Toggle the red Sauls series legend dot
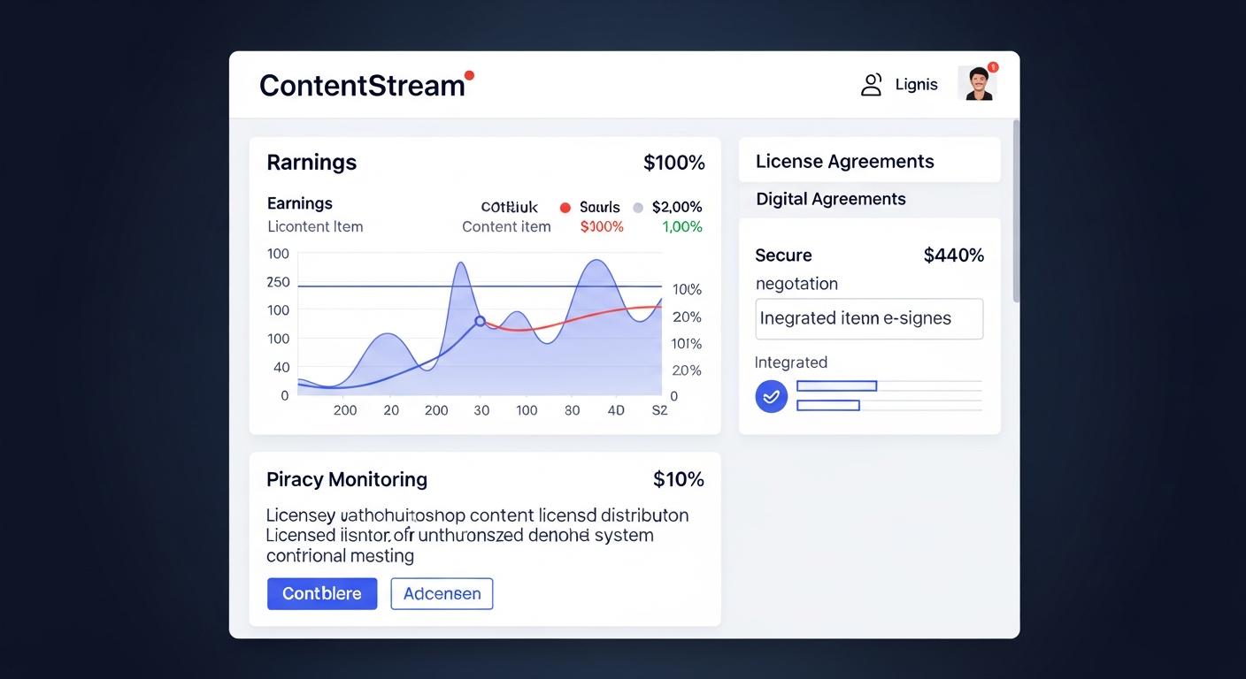 (x=565, y=207)
